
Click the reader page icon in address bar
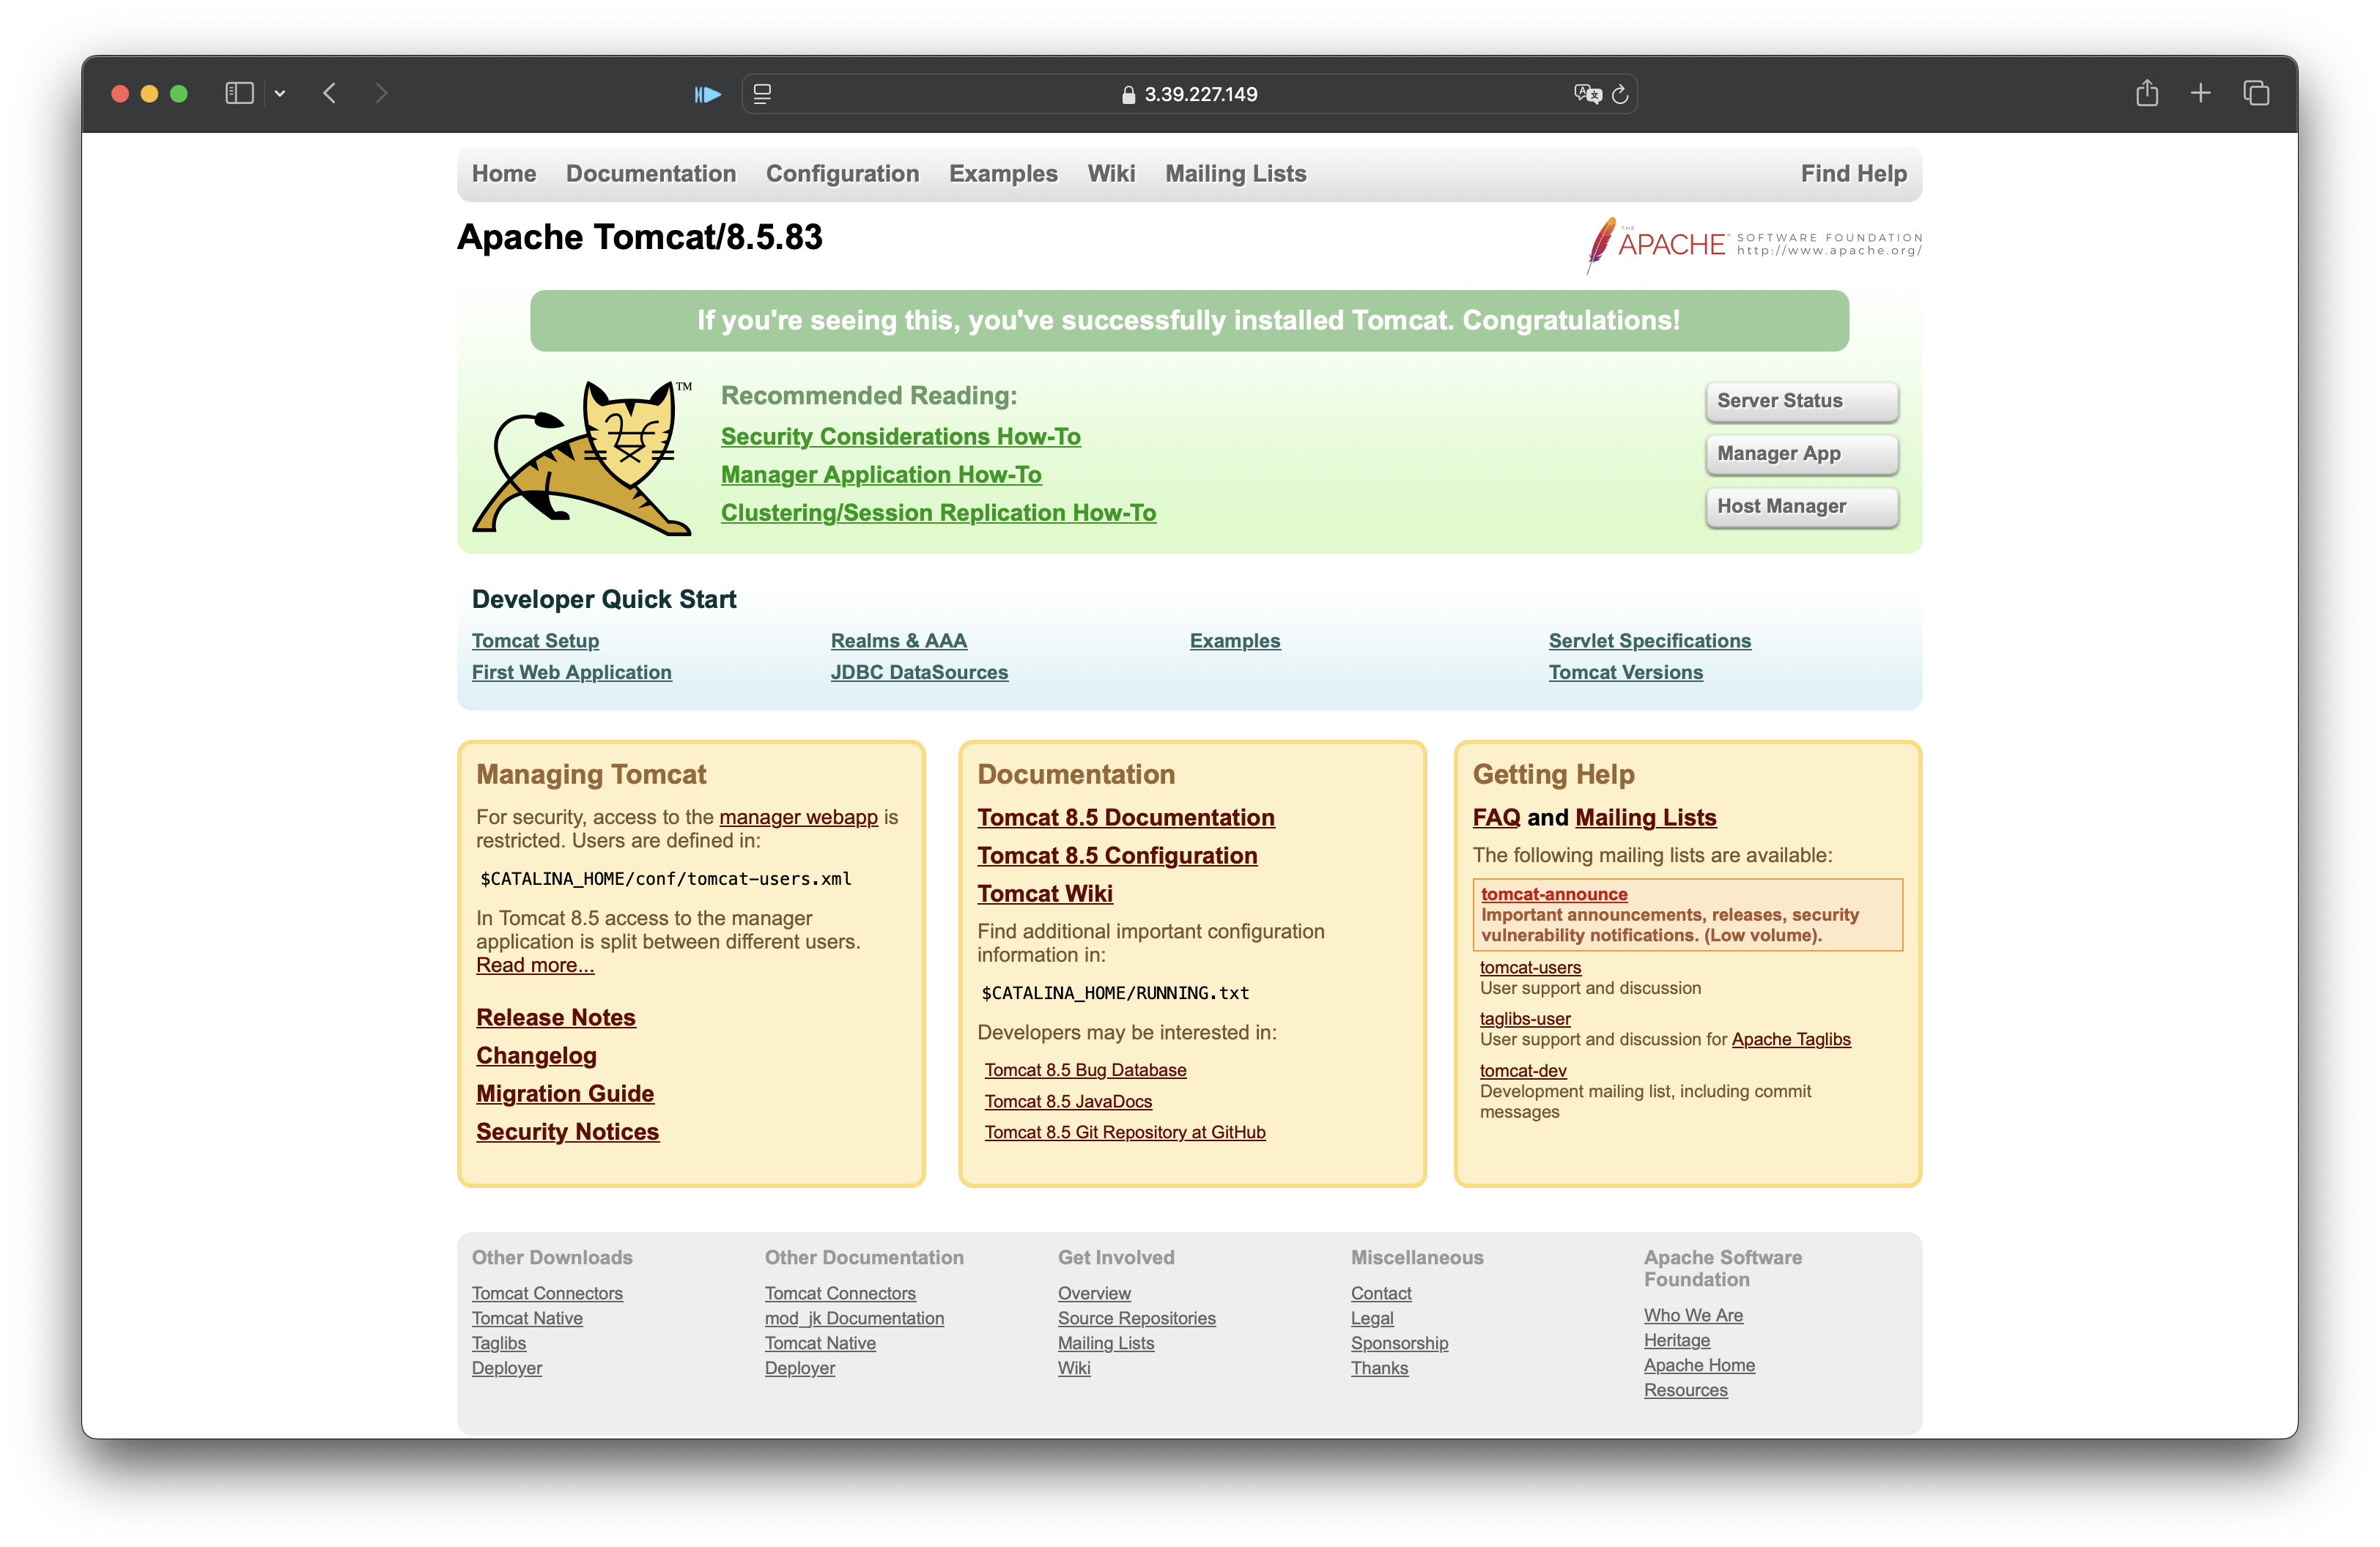click(762, 94)
